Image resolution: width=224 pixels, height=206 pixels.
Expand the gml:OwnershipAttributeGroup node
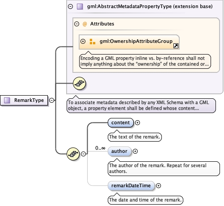(x=83, y=41)
